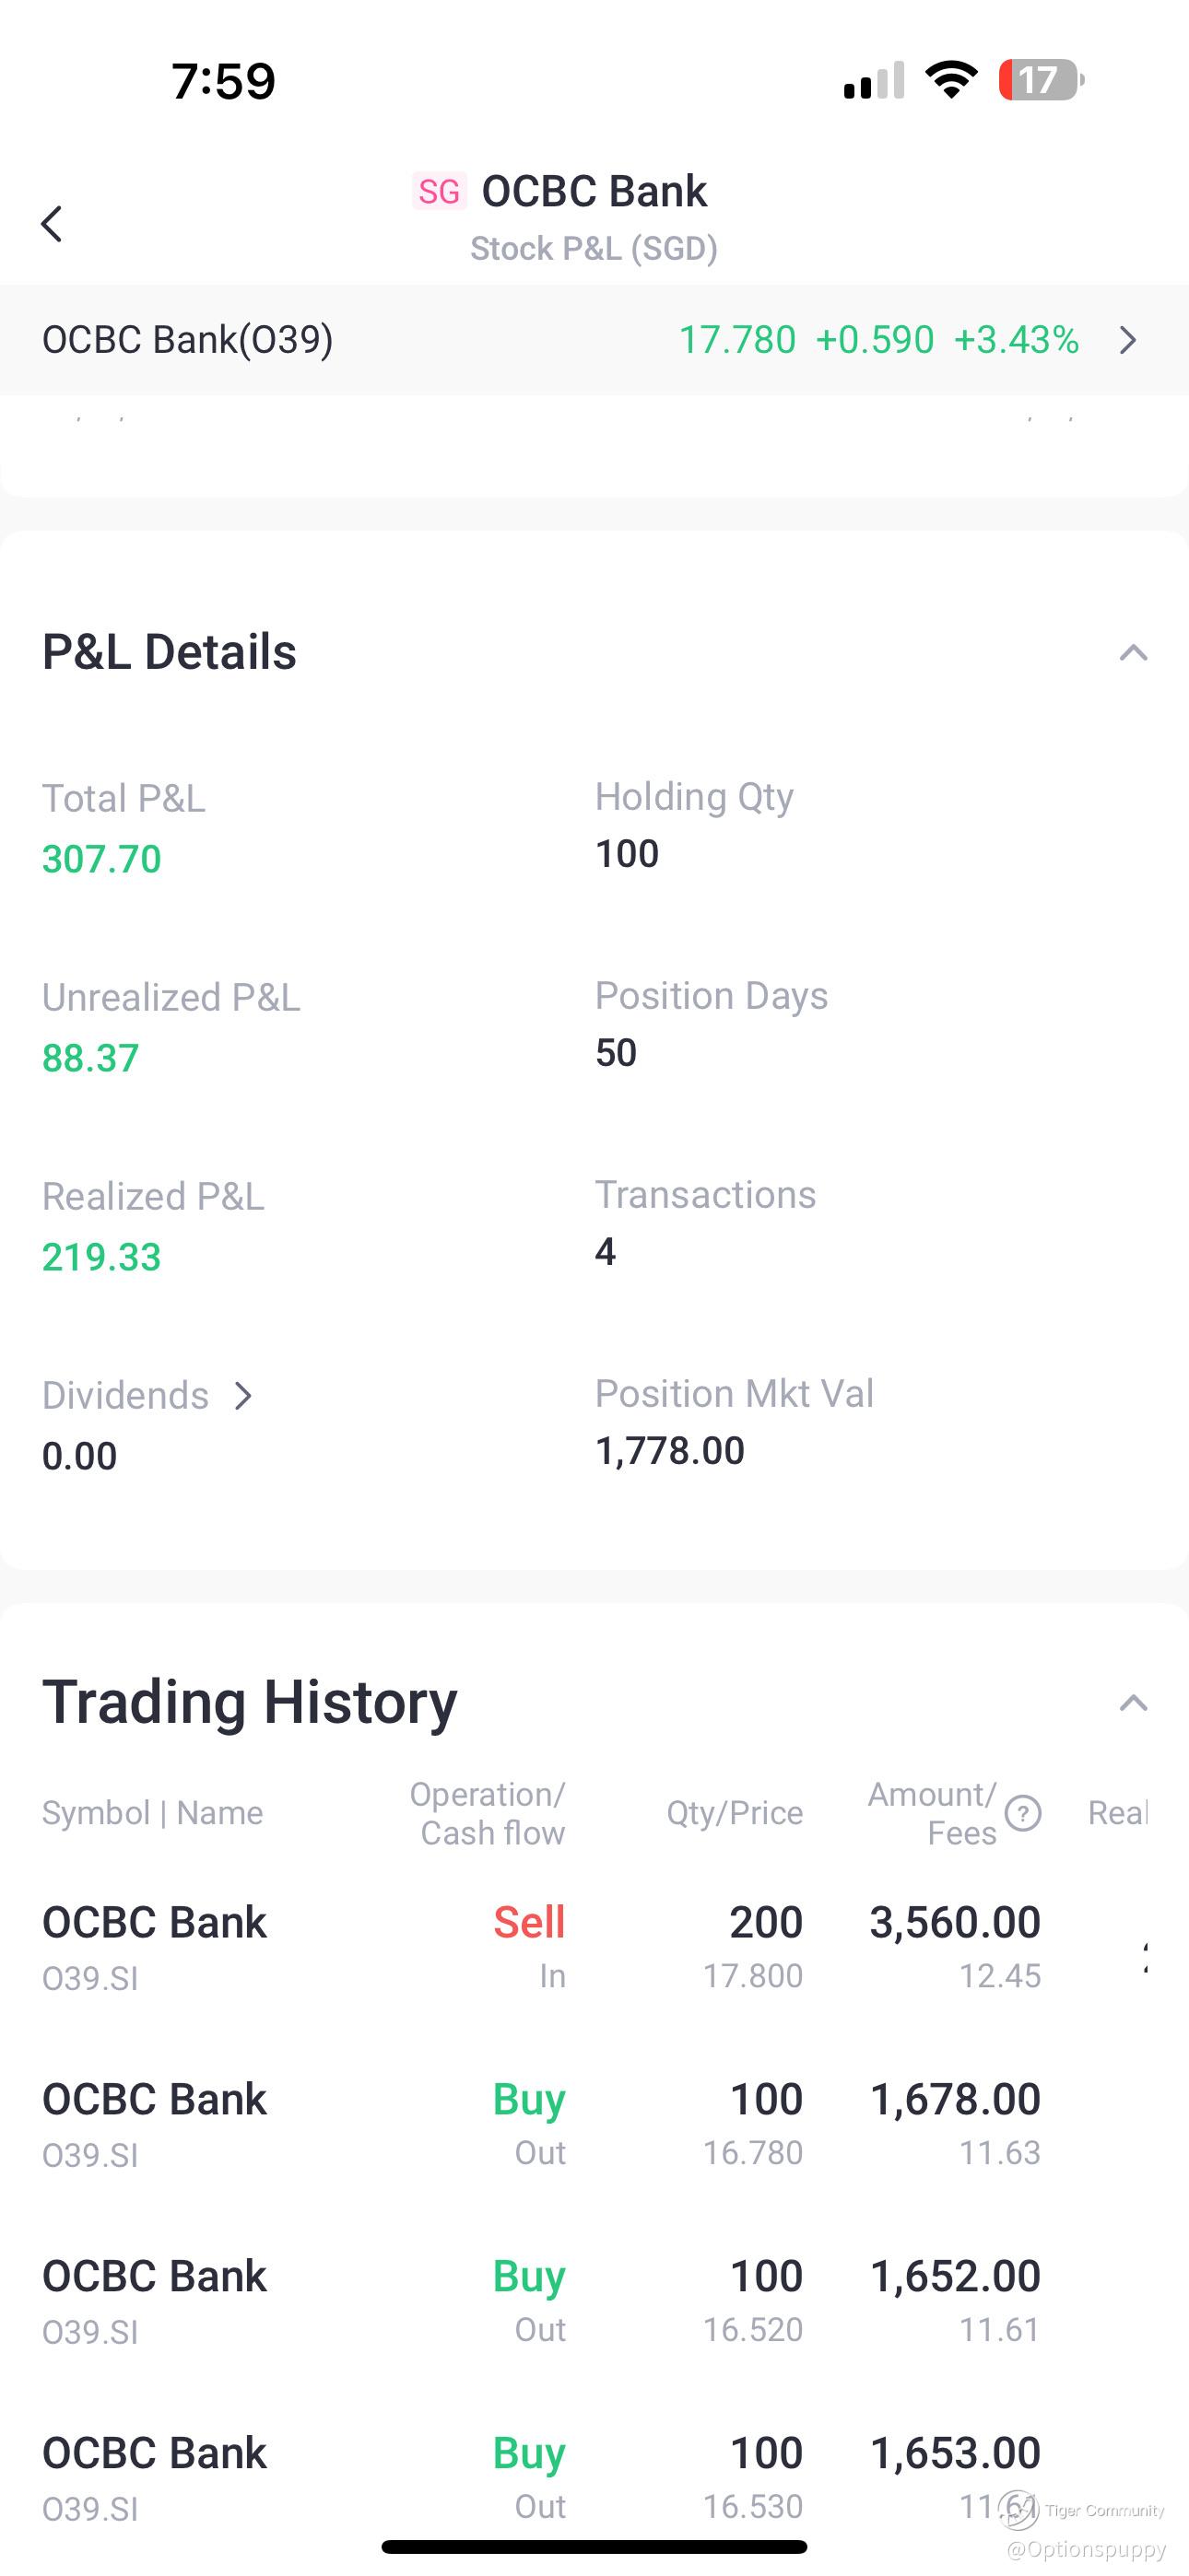Tap the SG market badge icon
1189x2576 pixels.
[440, 191]
